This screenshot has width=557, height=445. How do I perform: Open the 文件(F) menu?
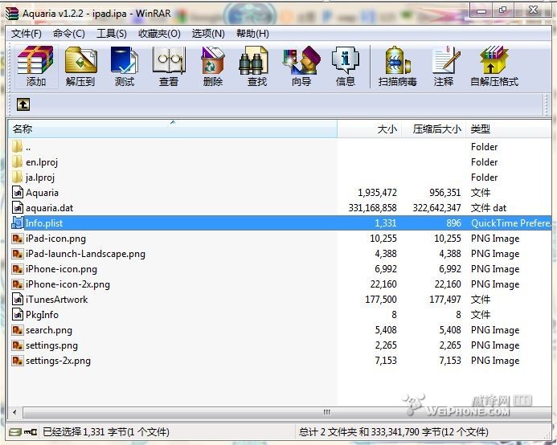[27, 33]
